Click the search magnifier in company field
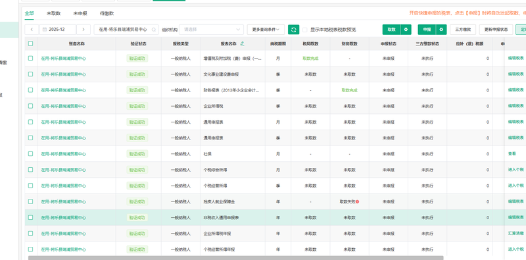The height and width of the screenshot is (260, 526). (x=154, y=30)
